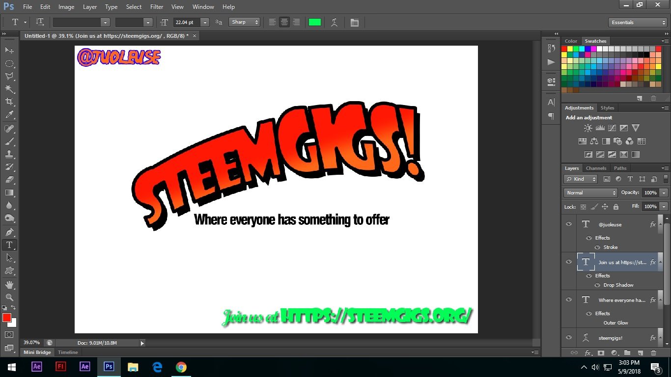The height and width of the screenshot is (377, 671).
Task: Select the Clone Stamp tool
Action: (9, 154)
